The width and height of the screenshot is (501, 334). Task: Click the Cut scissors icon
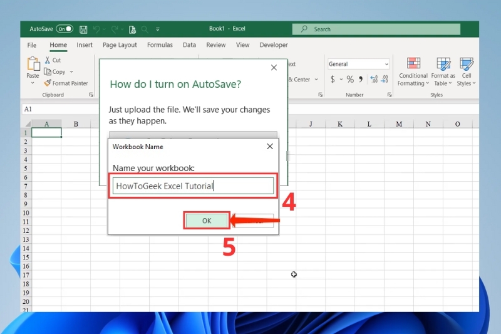coord(48,60)
